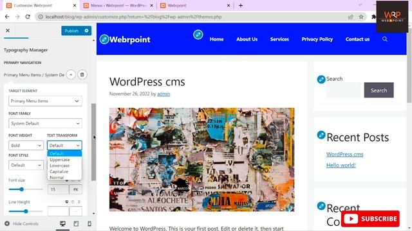Select tablet device for Line Height
This screenshot has width=412, height=231.
click(73, 201)
